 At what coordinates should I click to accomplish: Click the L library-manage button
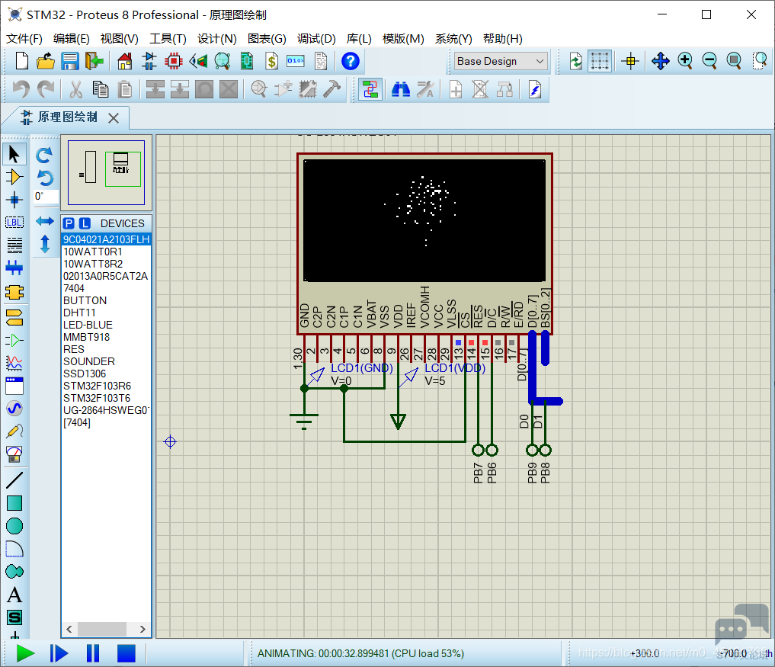(85, 223)
